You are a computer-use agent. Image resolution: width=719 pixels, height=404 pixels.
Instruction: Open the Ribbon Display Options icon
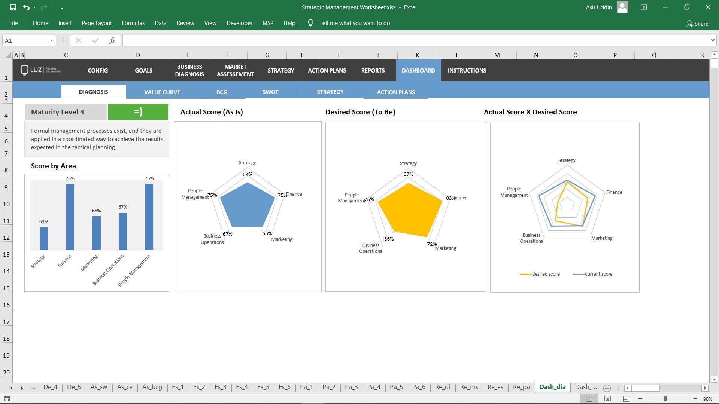pyautogui.click(x=644, y=7)
